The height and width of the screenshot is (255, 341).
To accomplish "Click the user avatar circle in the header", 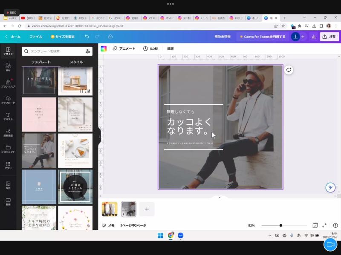I will (295, 37).
